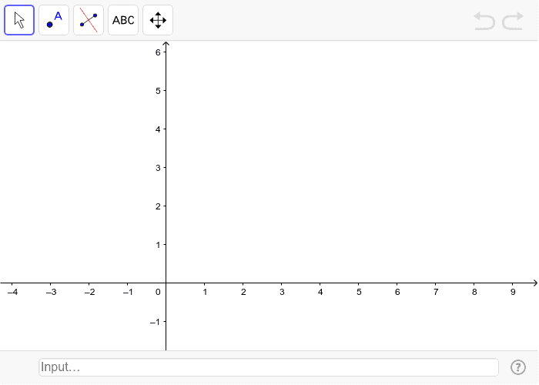This screenshot has width=539, height=385.
Task: Click the y-axis label –1
Action: pyautogui.click(x=155, y=322)
